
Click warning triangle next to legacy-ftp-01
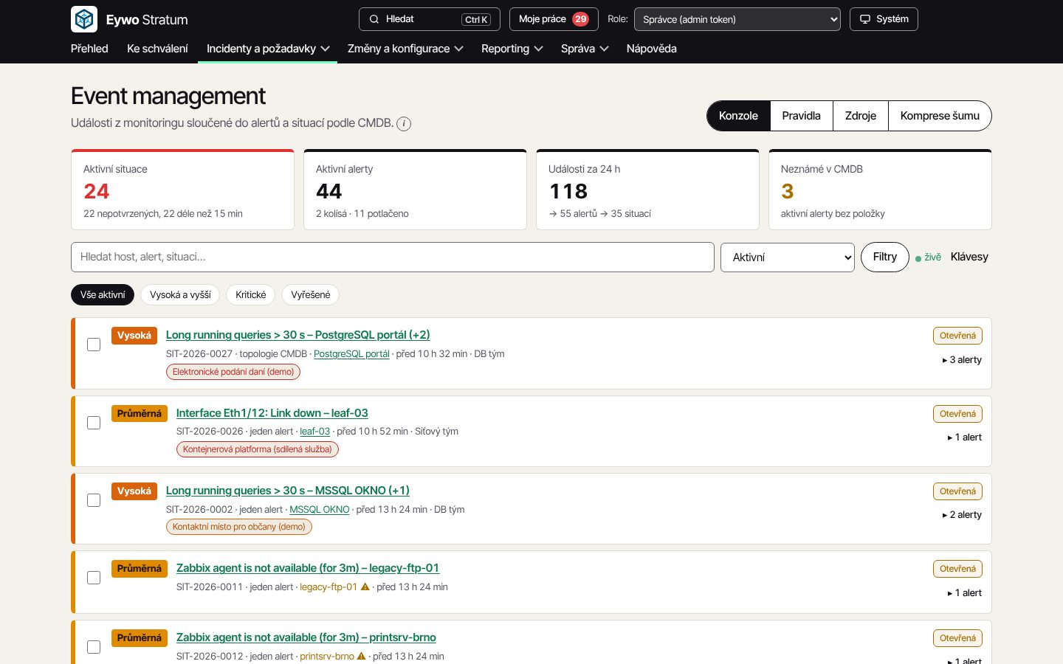(365, 587)
